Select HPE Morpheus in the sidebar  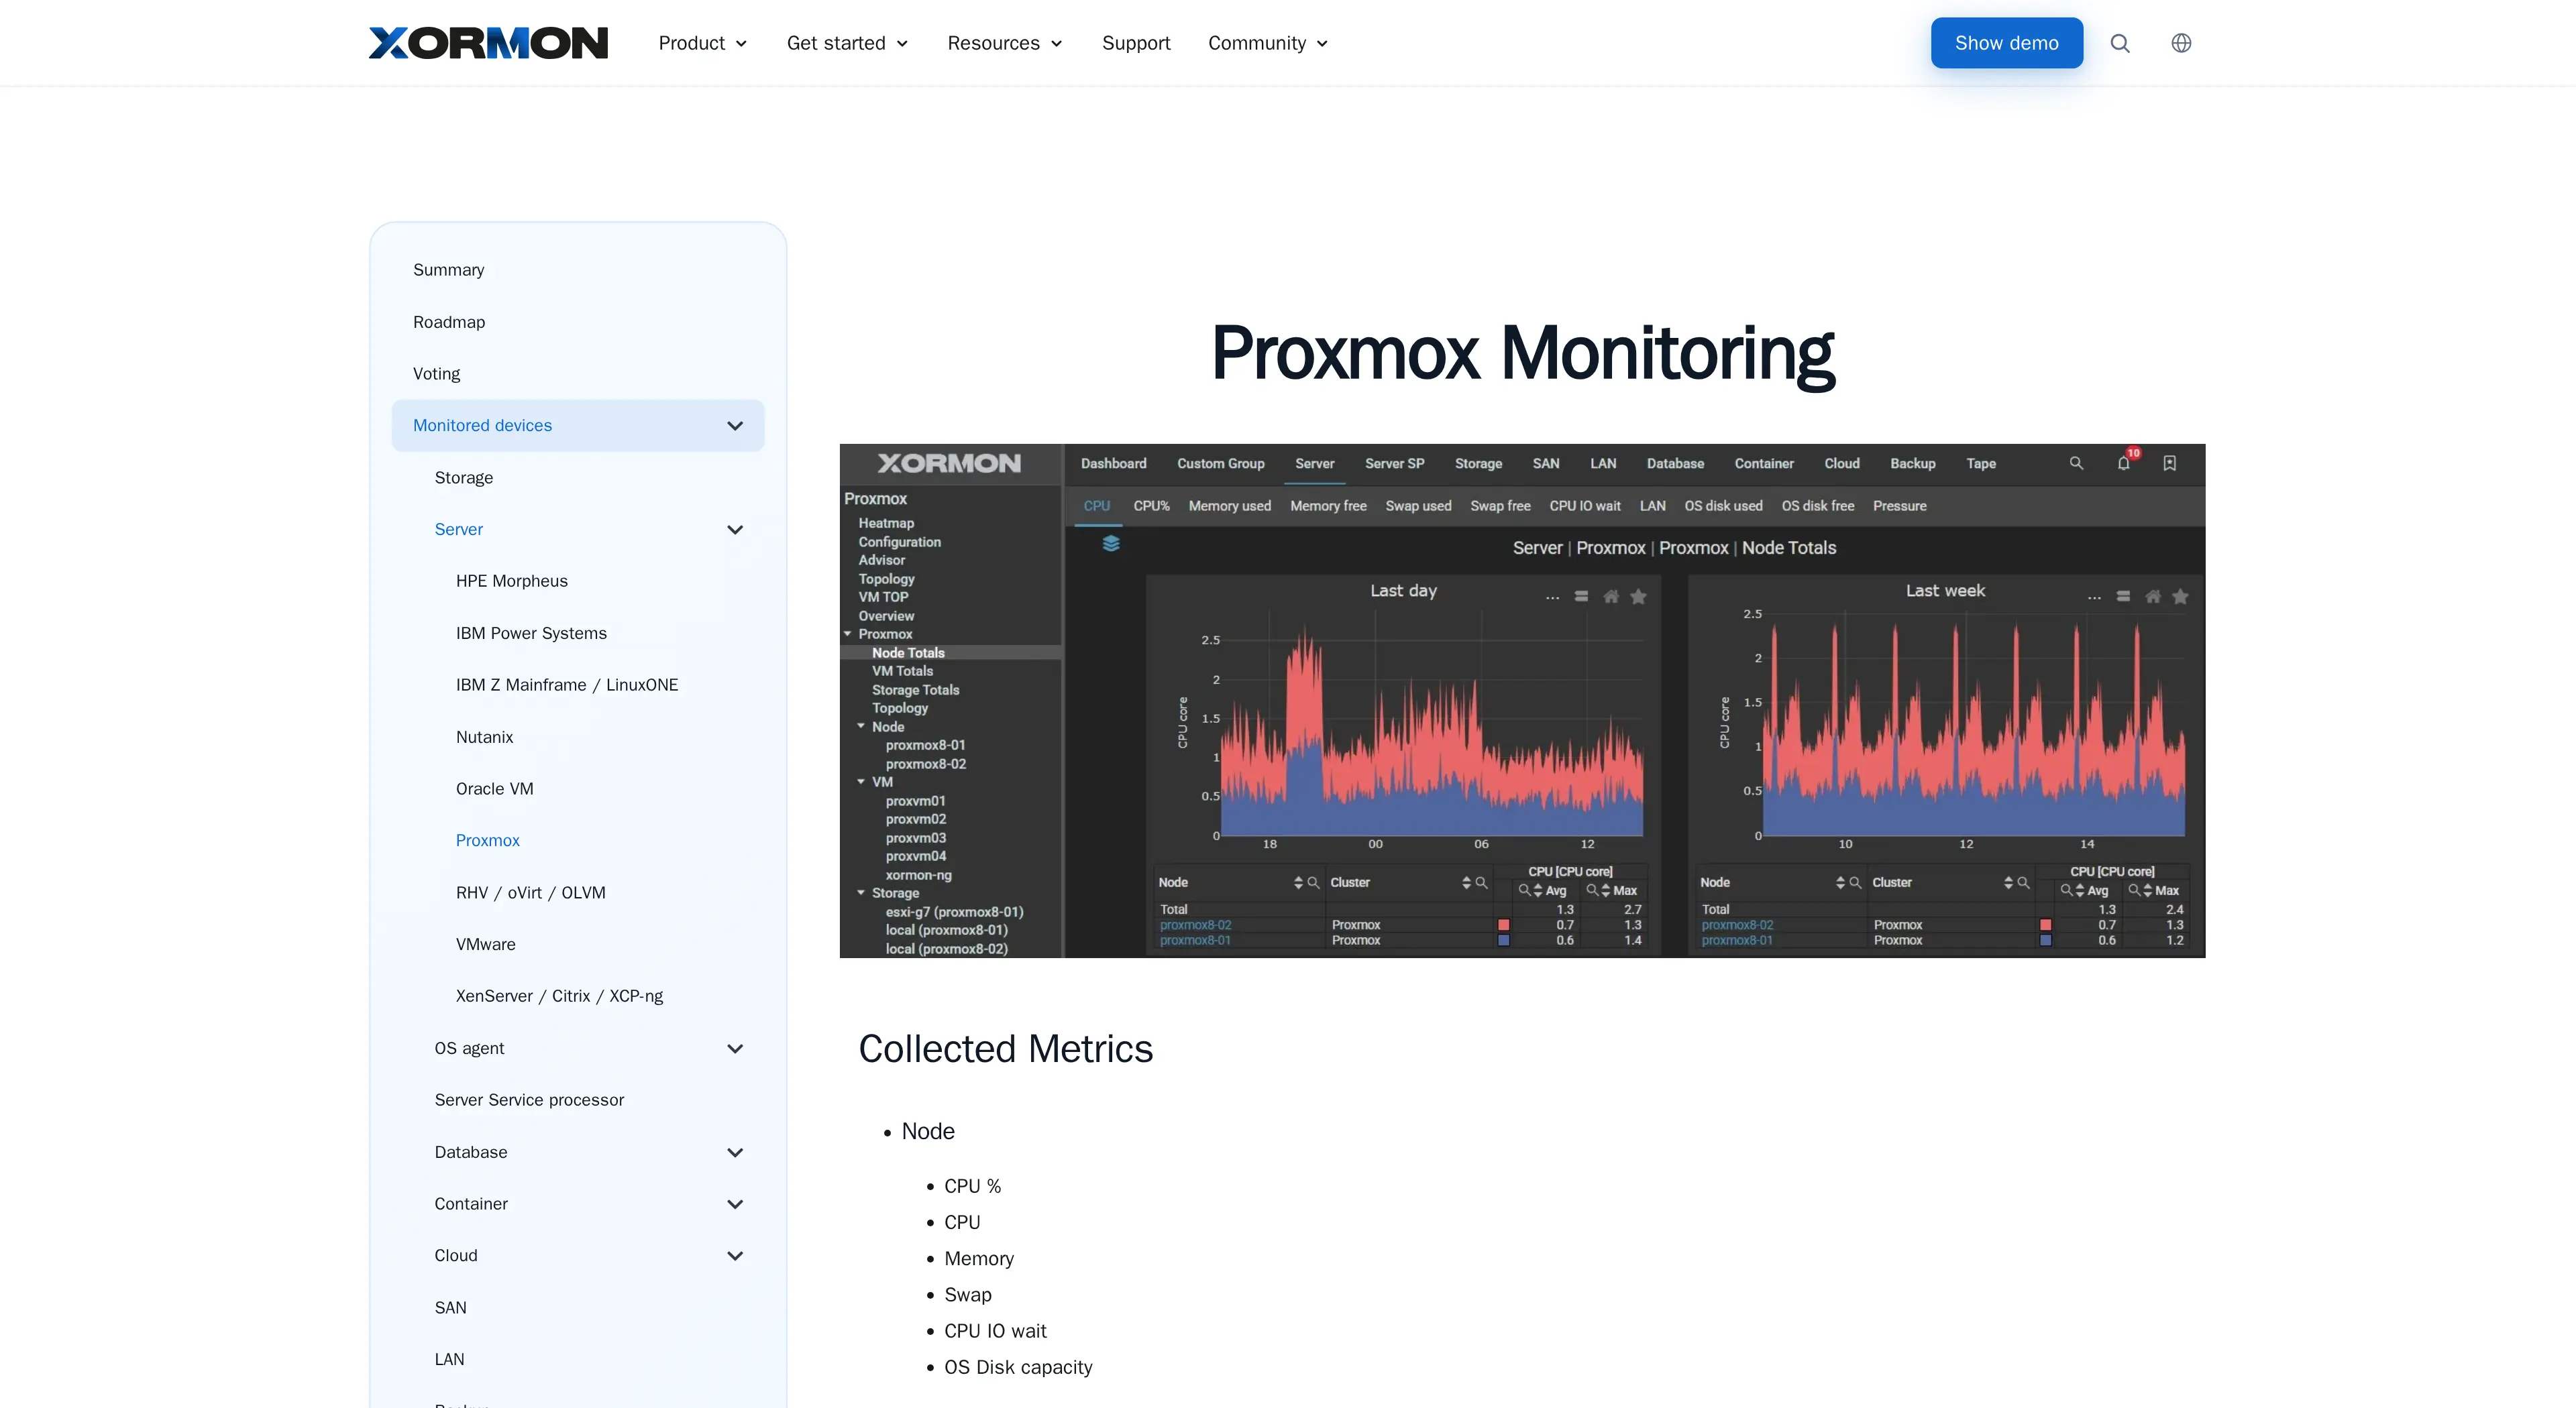tap(511, 581)
